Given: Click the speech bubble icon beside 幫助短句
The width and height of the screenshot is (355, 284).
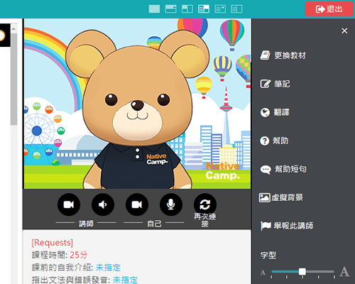Looking at the screenshot, I should tap(266, 170).
